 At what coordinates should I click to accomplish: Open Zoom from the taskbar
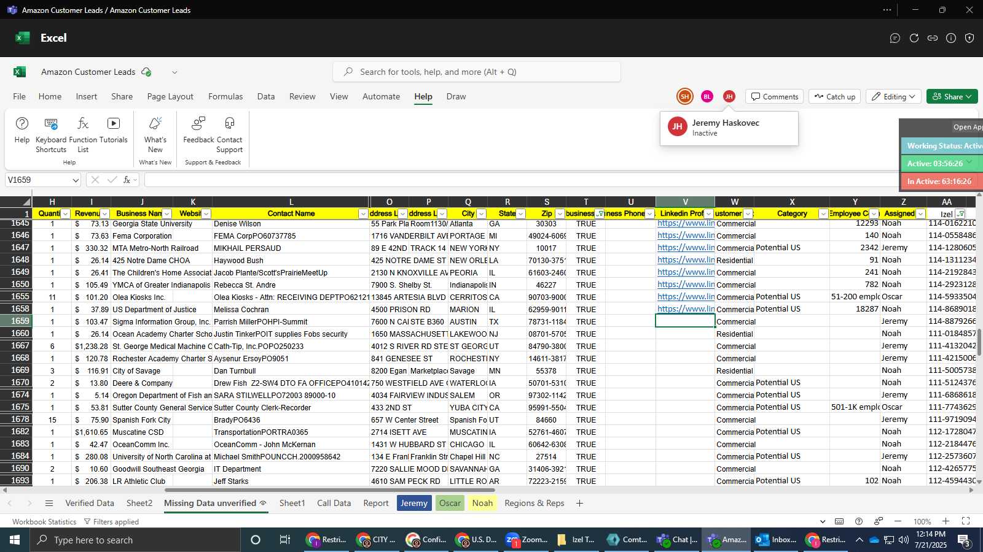[527, 540]
